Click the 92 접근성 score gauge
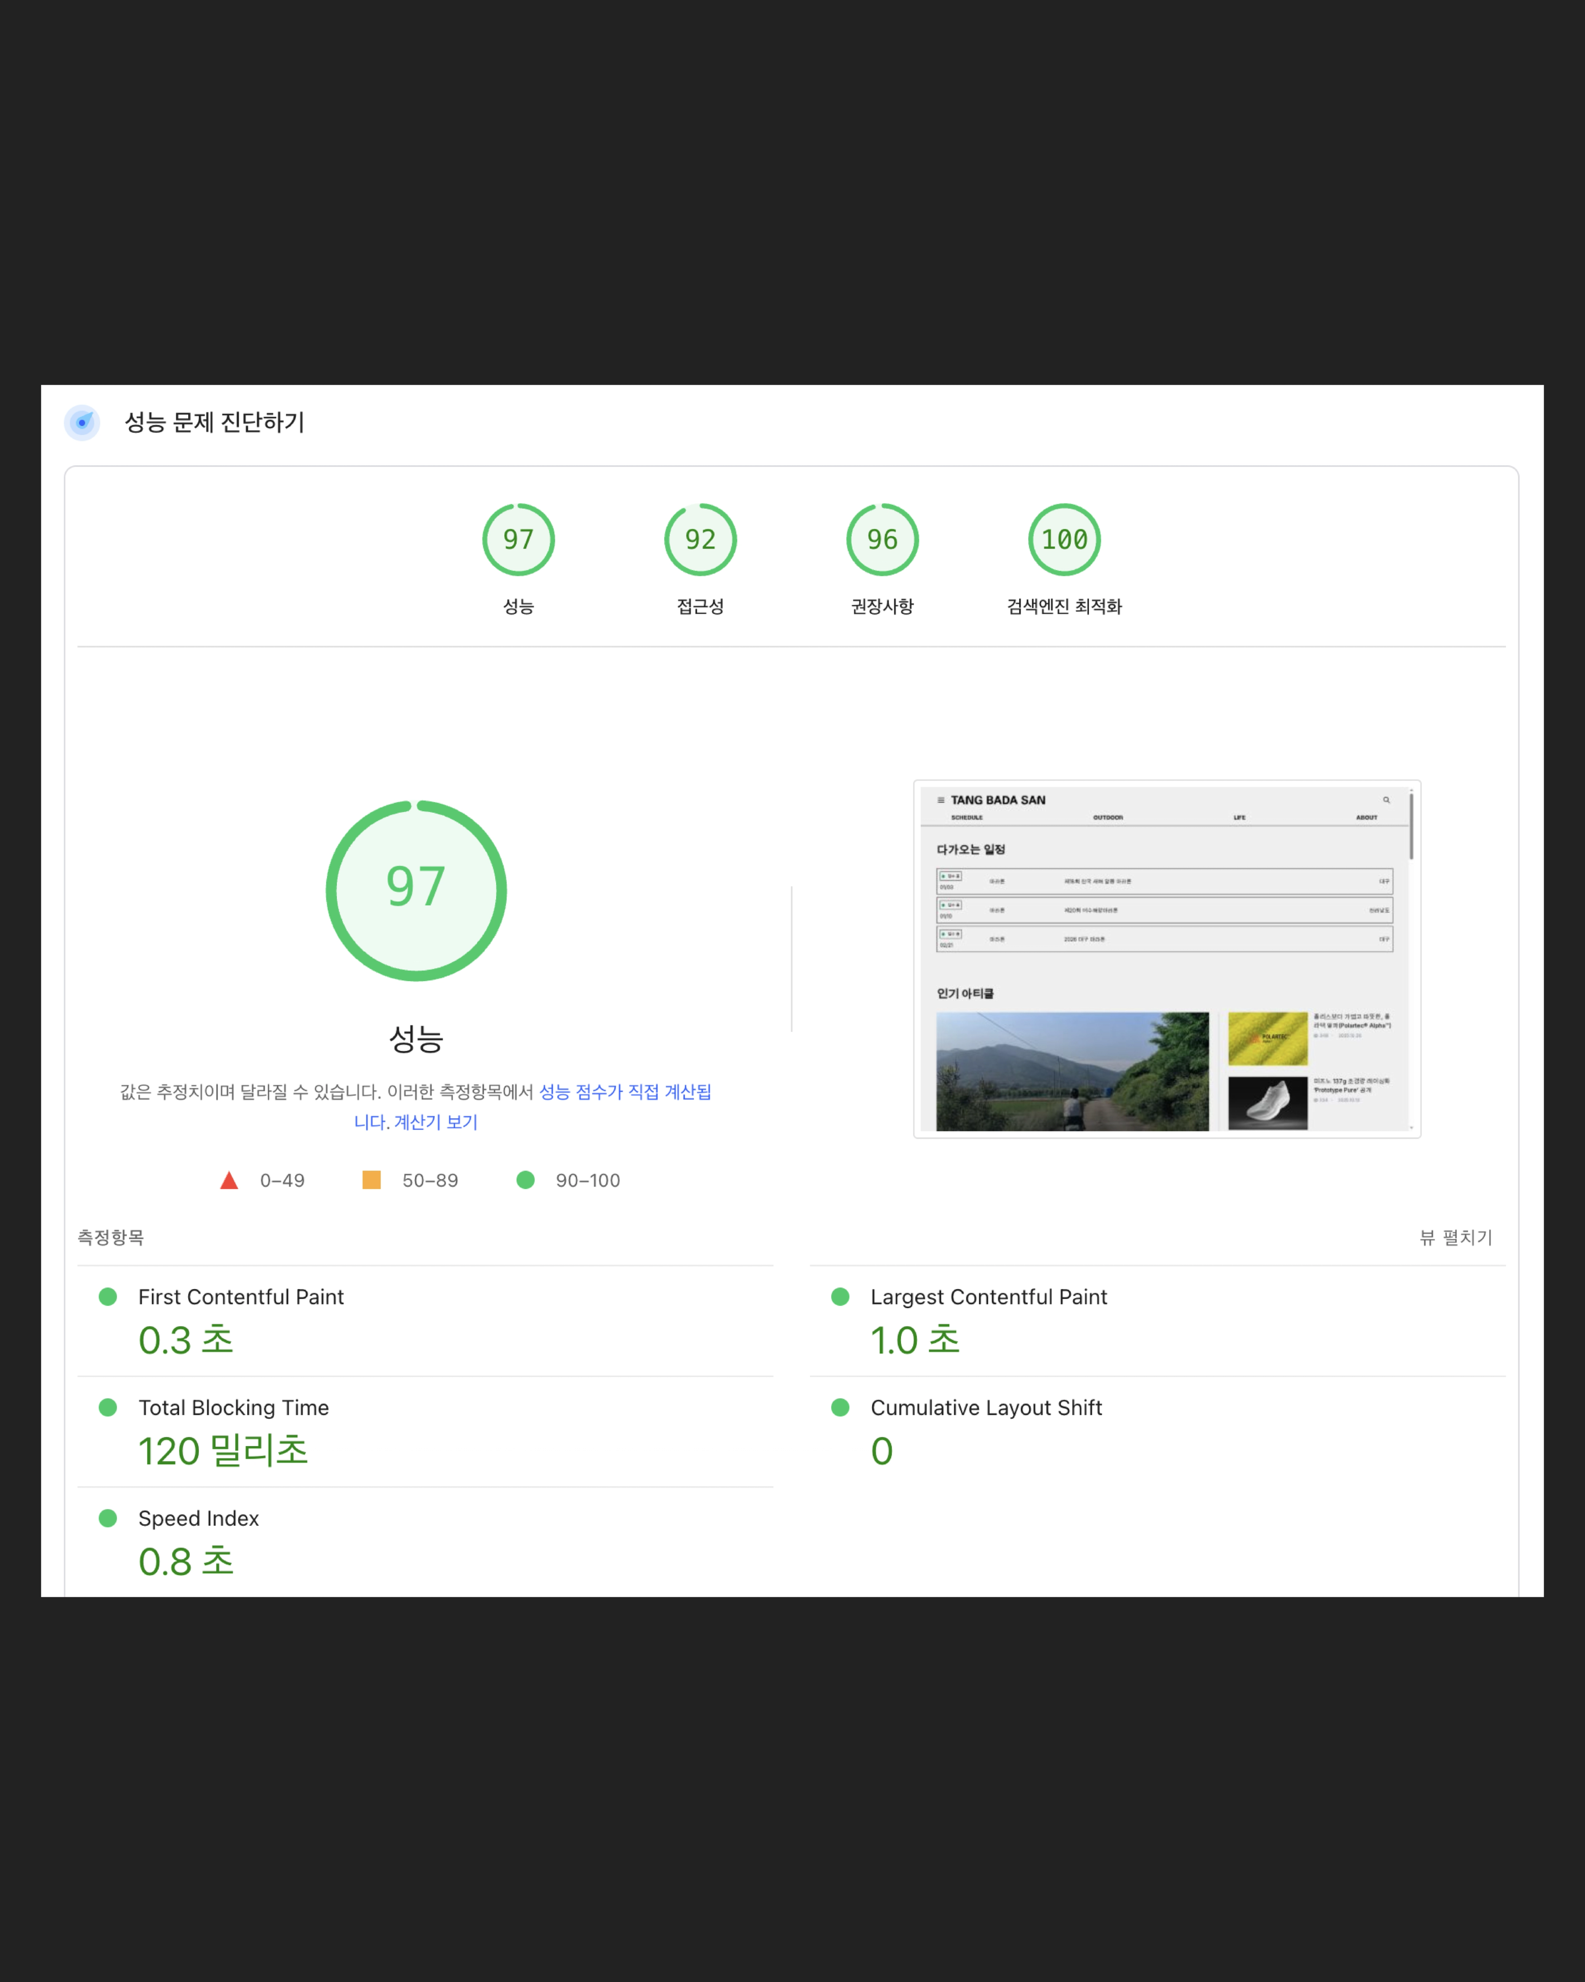 [x=700, y=540]
